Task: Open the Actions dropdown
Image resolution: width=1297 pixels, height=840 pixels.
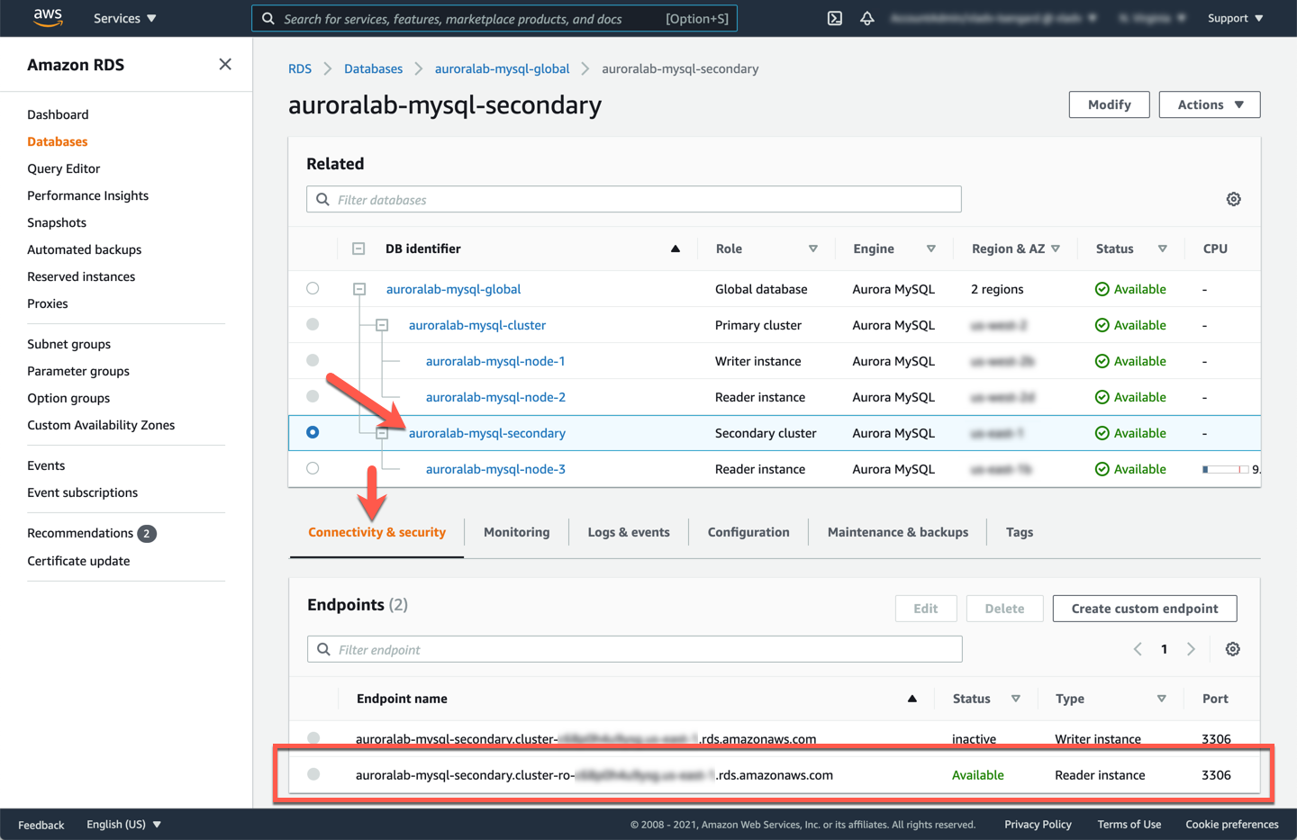Action: point(1210,104)
